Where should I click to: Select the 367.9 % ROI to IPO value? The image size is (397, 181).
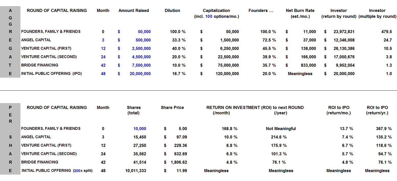coord(383,129)
